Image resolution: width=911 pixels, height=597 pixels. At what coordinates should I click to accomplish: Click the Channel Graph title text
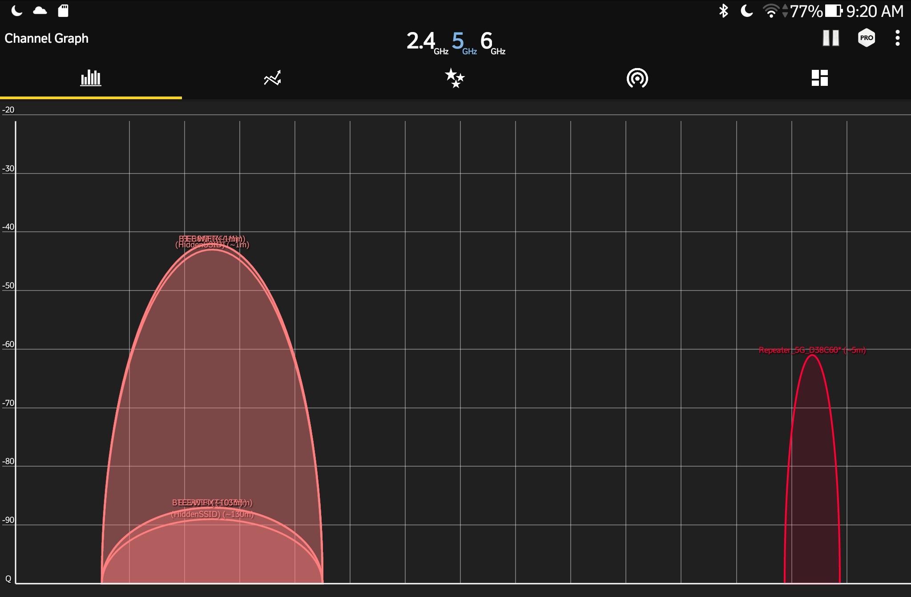click(46, 38)
